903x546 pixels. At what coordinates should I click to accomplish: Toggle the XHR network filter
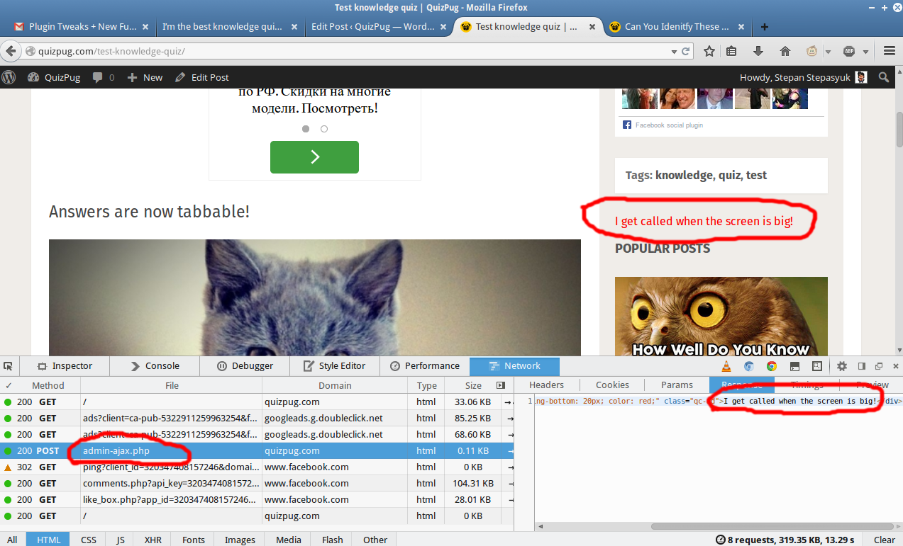153,540
